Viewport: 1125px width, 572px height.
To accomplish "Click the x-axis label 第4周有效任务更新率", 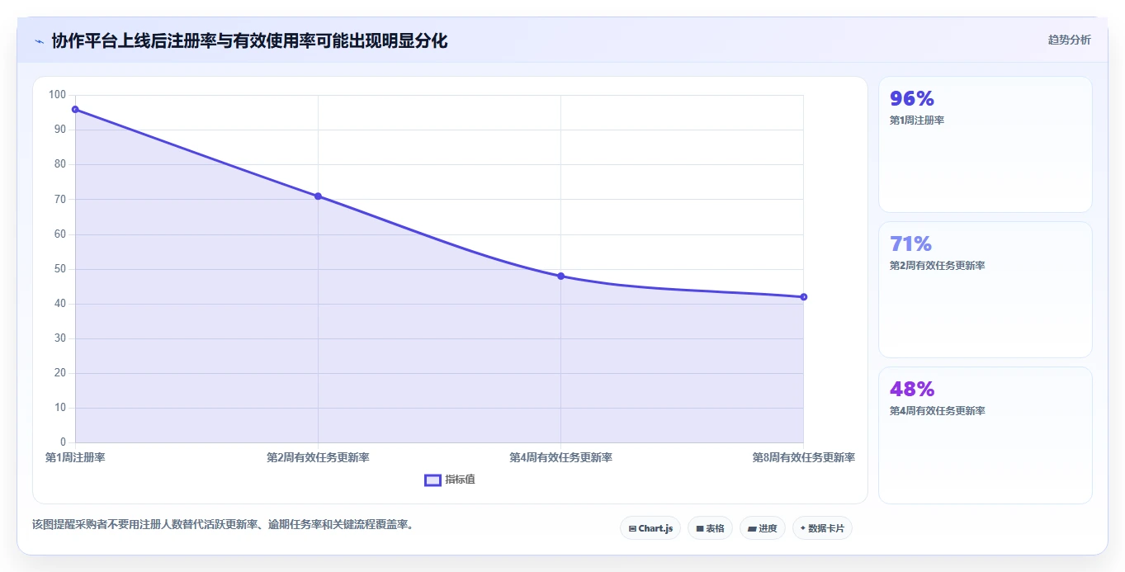I will (560, 457).
